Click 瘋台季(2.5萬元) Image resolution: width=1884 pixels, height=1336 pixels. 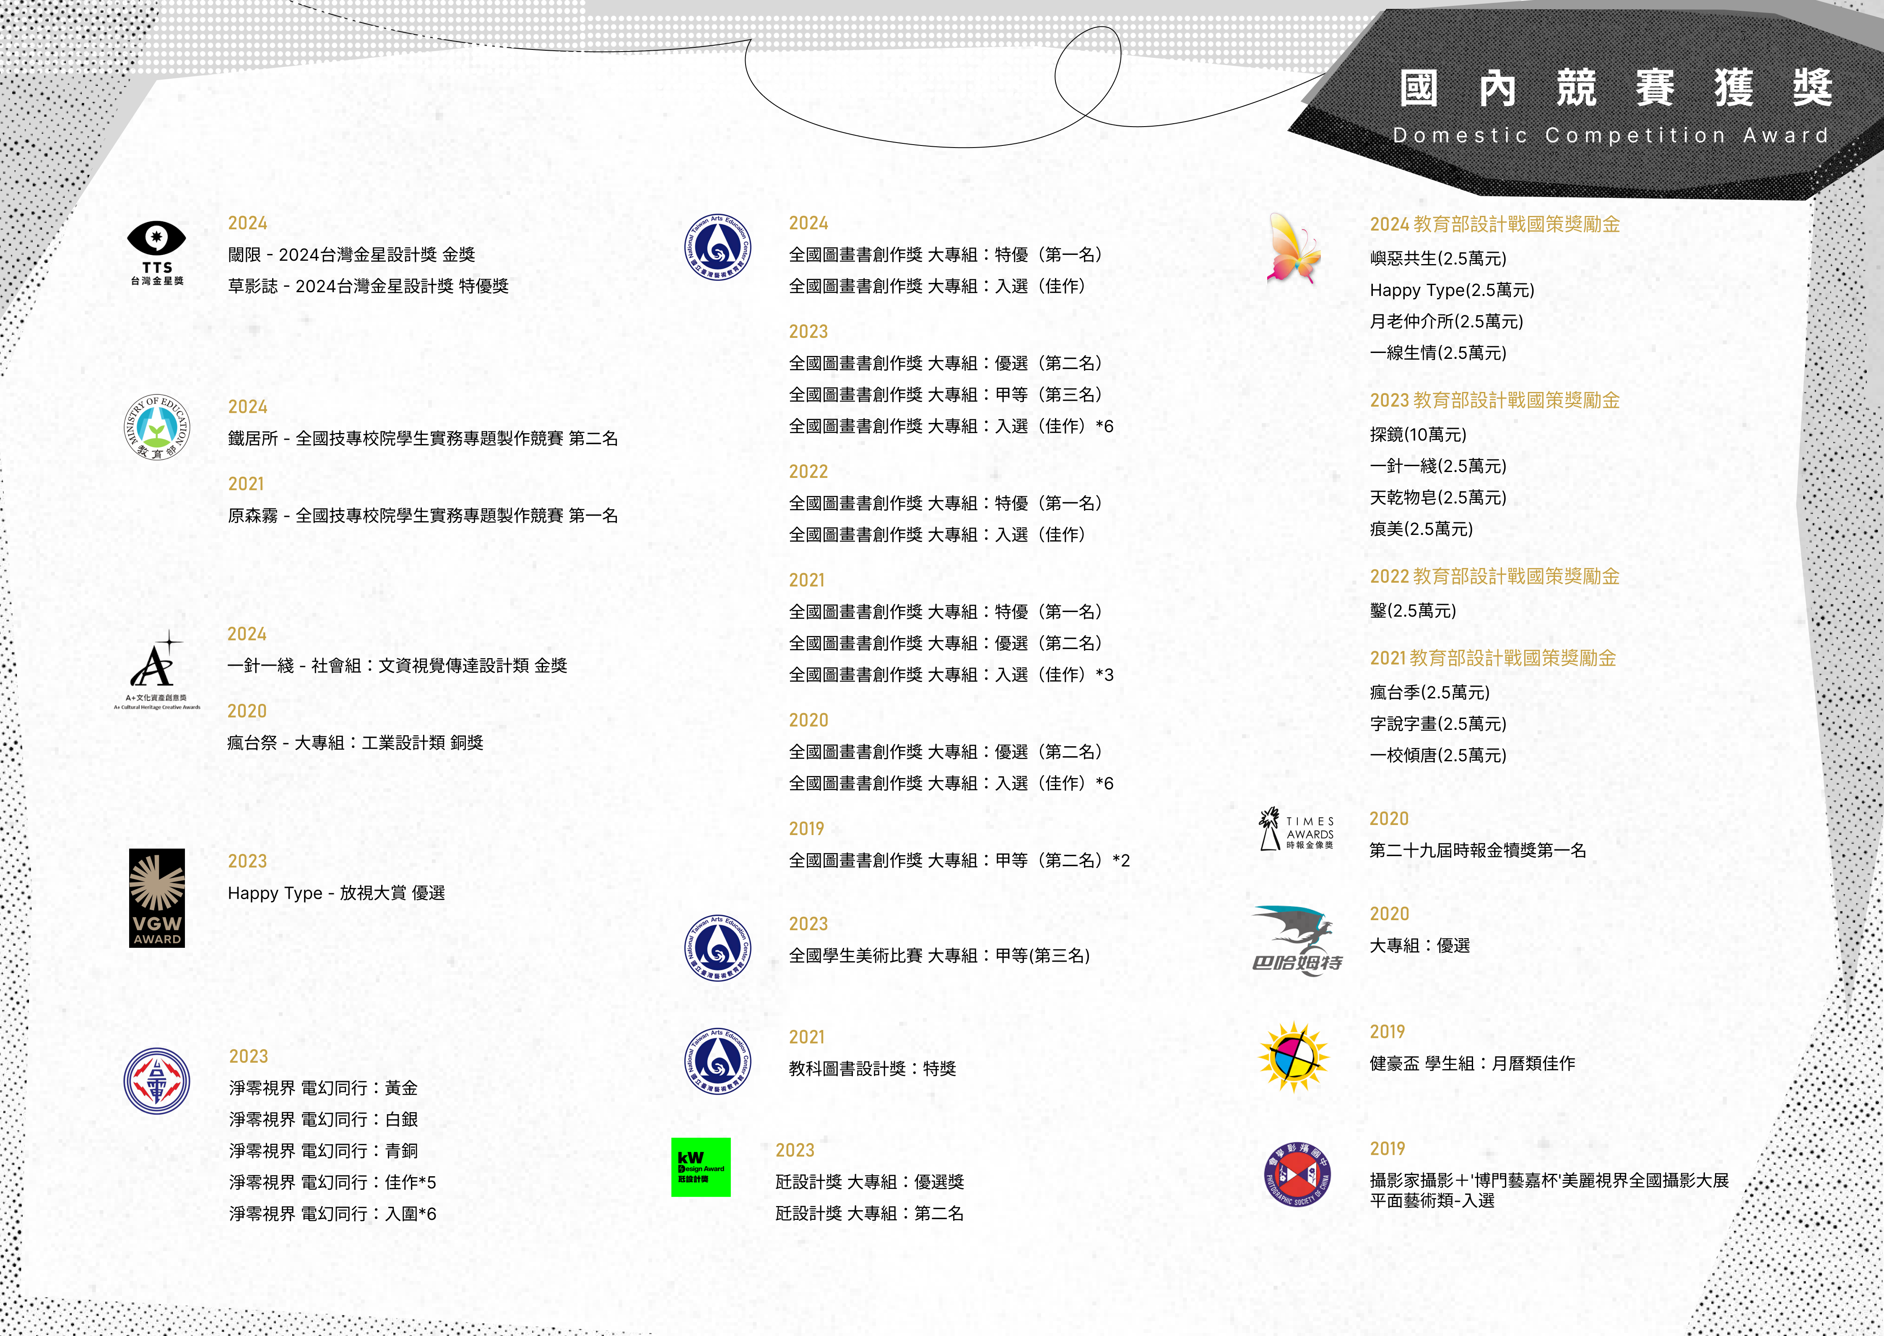pos(1430,692)
